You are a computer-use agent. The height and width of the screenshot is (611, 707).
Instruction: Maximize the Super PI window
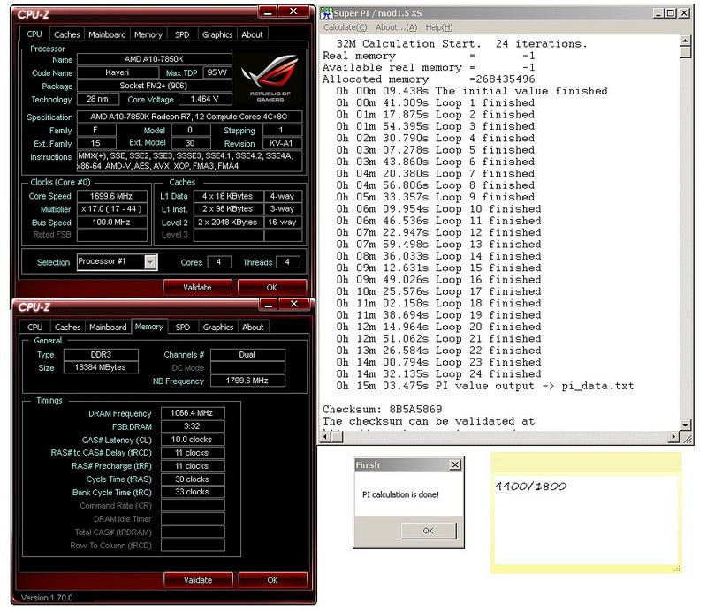671,13
